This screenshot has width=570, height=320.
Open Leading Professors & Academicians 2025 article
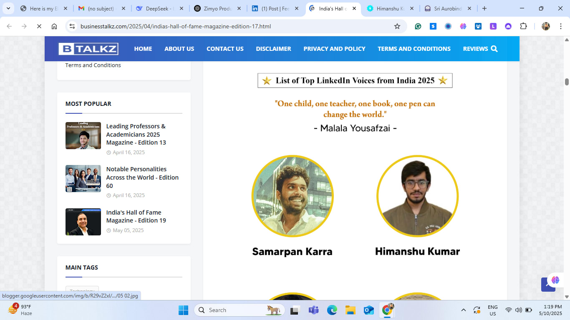136,134
